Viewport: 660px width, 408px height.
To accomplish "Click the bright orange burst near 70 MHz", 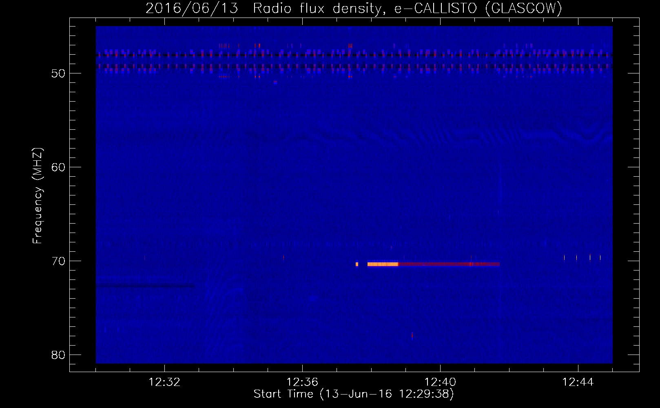I will [383, 264].
